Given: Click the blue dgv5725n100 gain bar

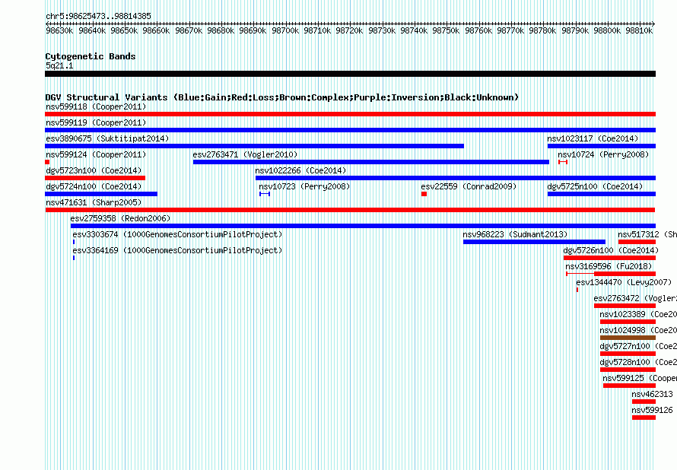Looking at the screenshot, I should (x=602, y=194).
